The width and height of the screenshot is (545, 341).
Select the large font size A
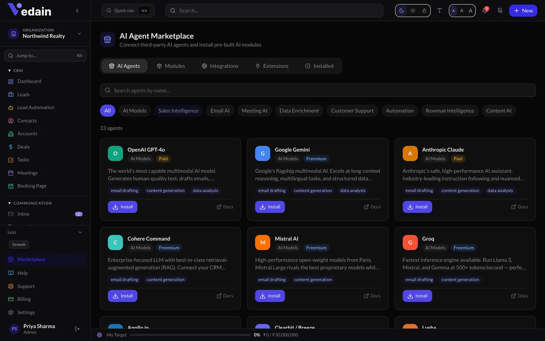470,11
